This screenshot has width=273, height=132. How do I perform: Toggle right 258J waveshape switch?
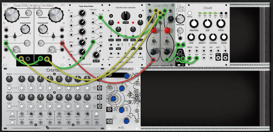54,36
